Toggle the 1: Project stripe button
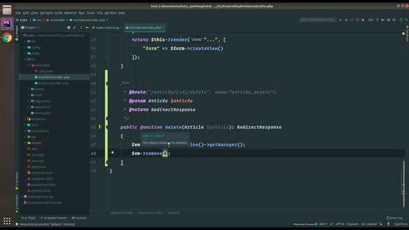The width and height of the screenshot is (409, 230). coord(17,33)
